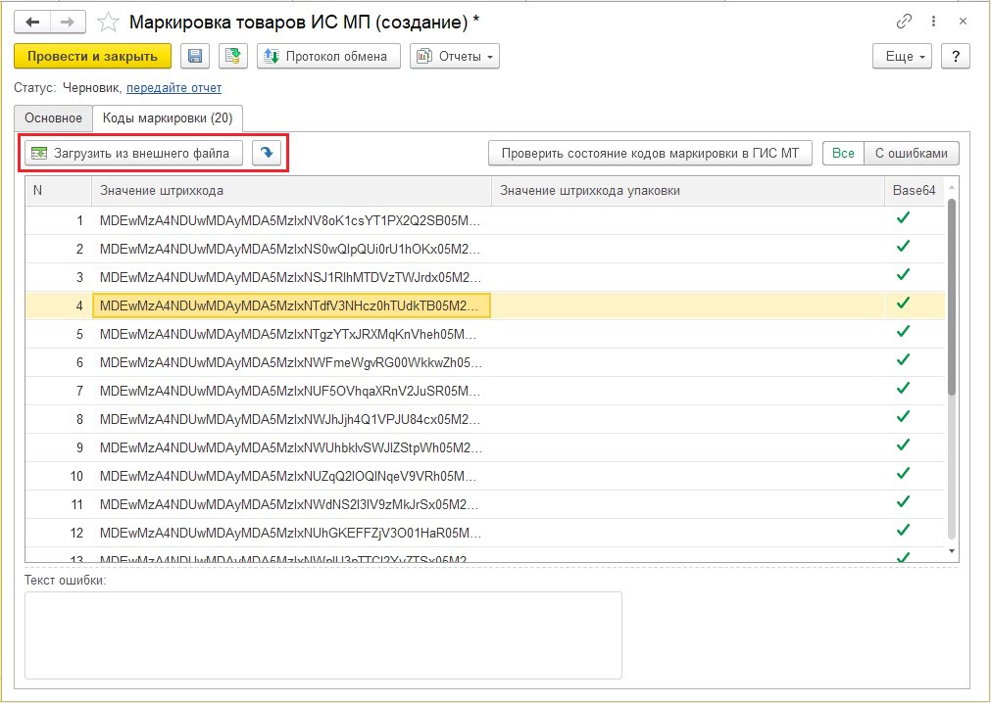
Task: Click the back navigation arrow
Action: point(32,22)
